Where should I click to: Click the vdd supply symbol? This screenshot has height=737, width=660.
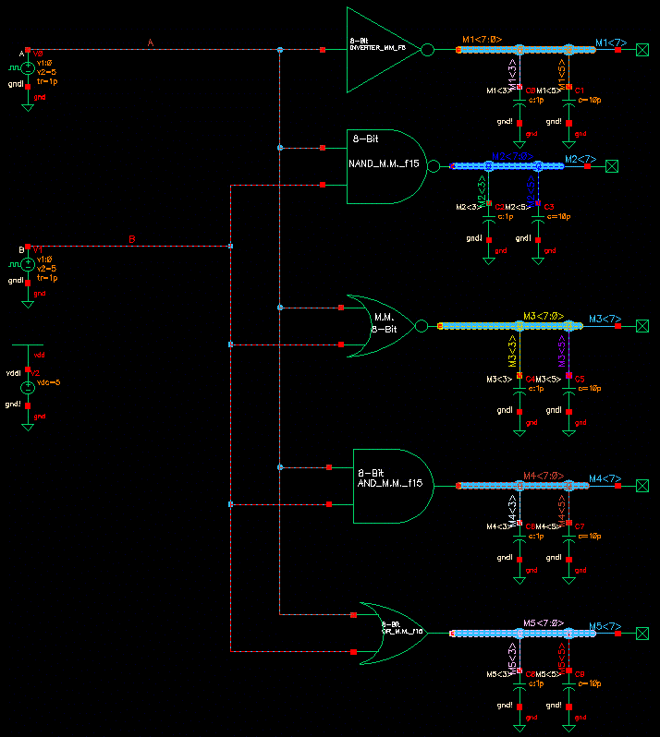[x=28, y=350]
